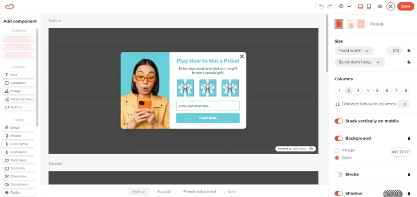The width and height of the screenshot is (417, 197).
Task: Add a Container component
Action: pyautogui.click(x=19, y=83)
